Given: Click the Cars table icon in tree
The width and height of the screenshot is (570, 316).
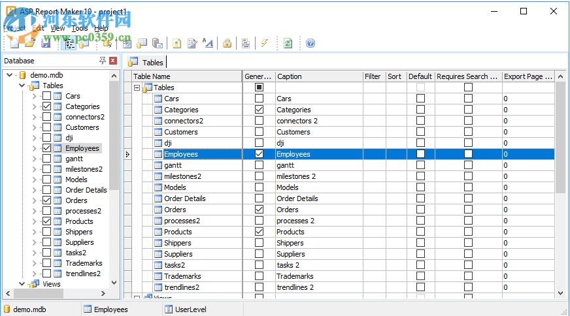Looking at the screenshot, I should pos(58,96).
